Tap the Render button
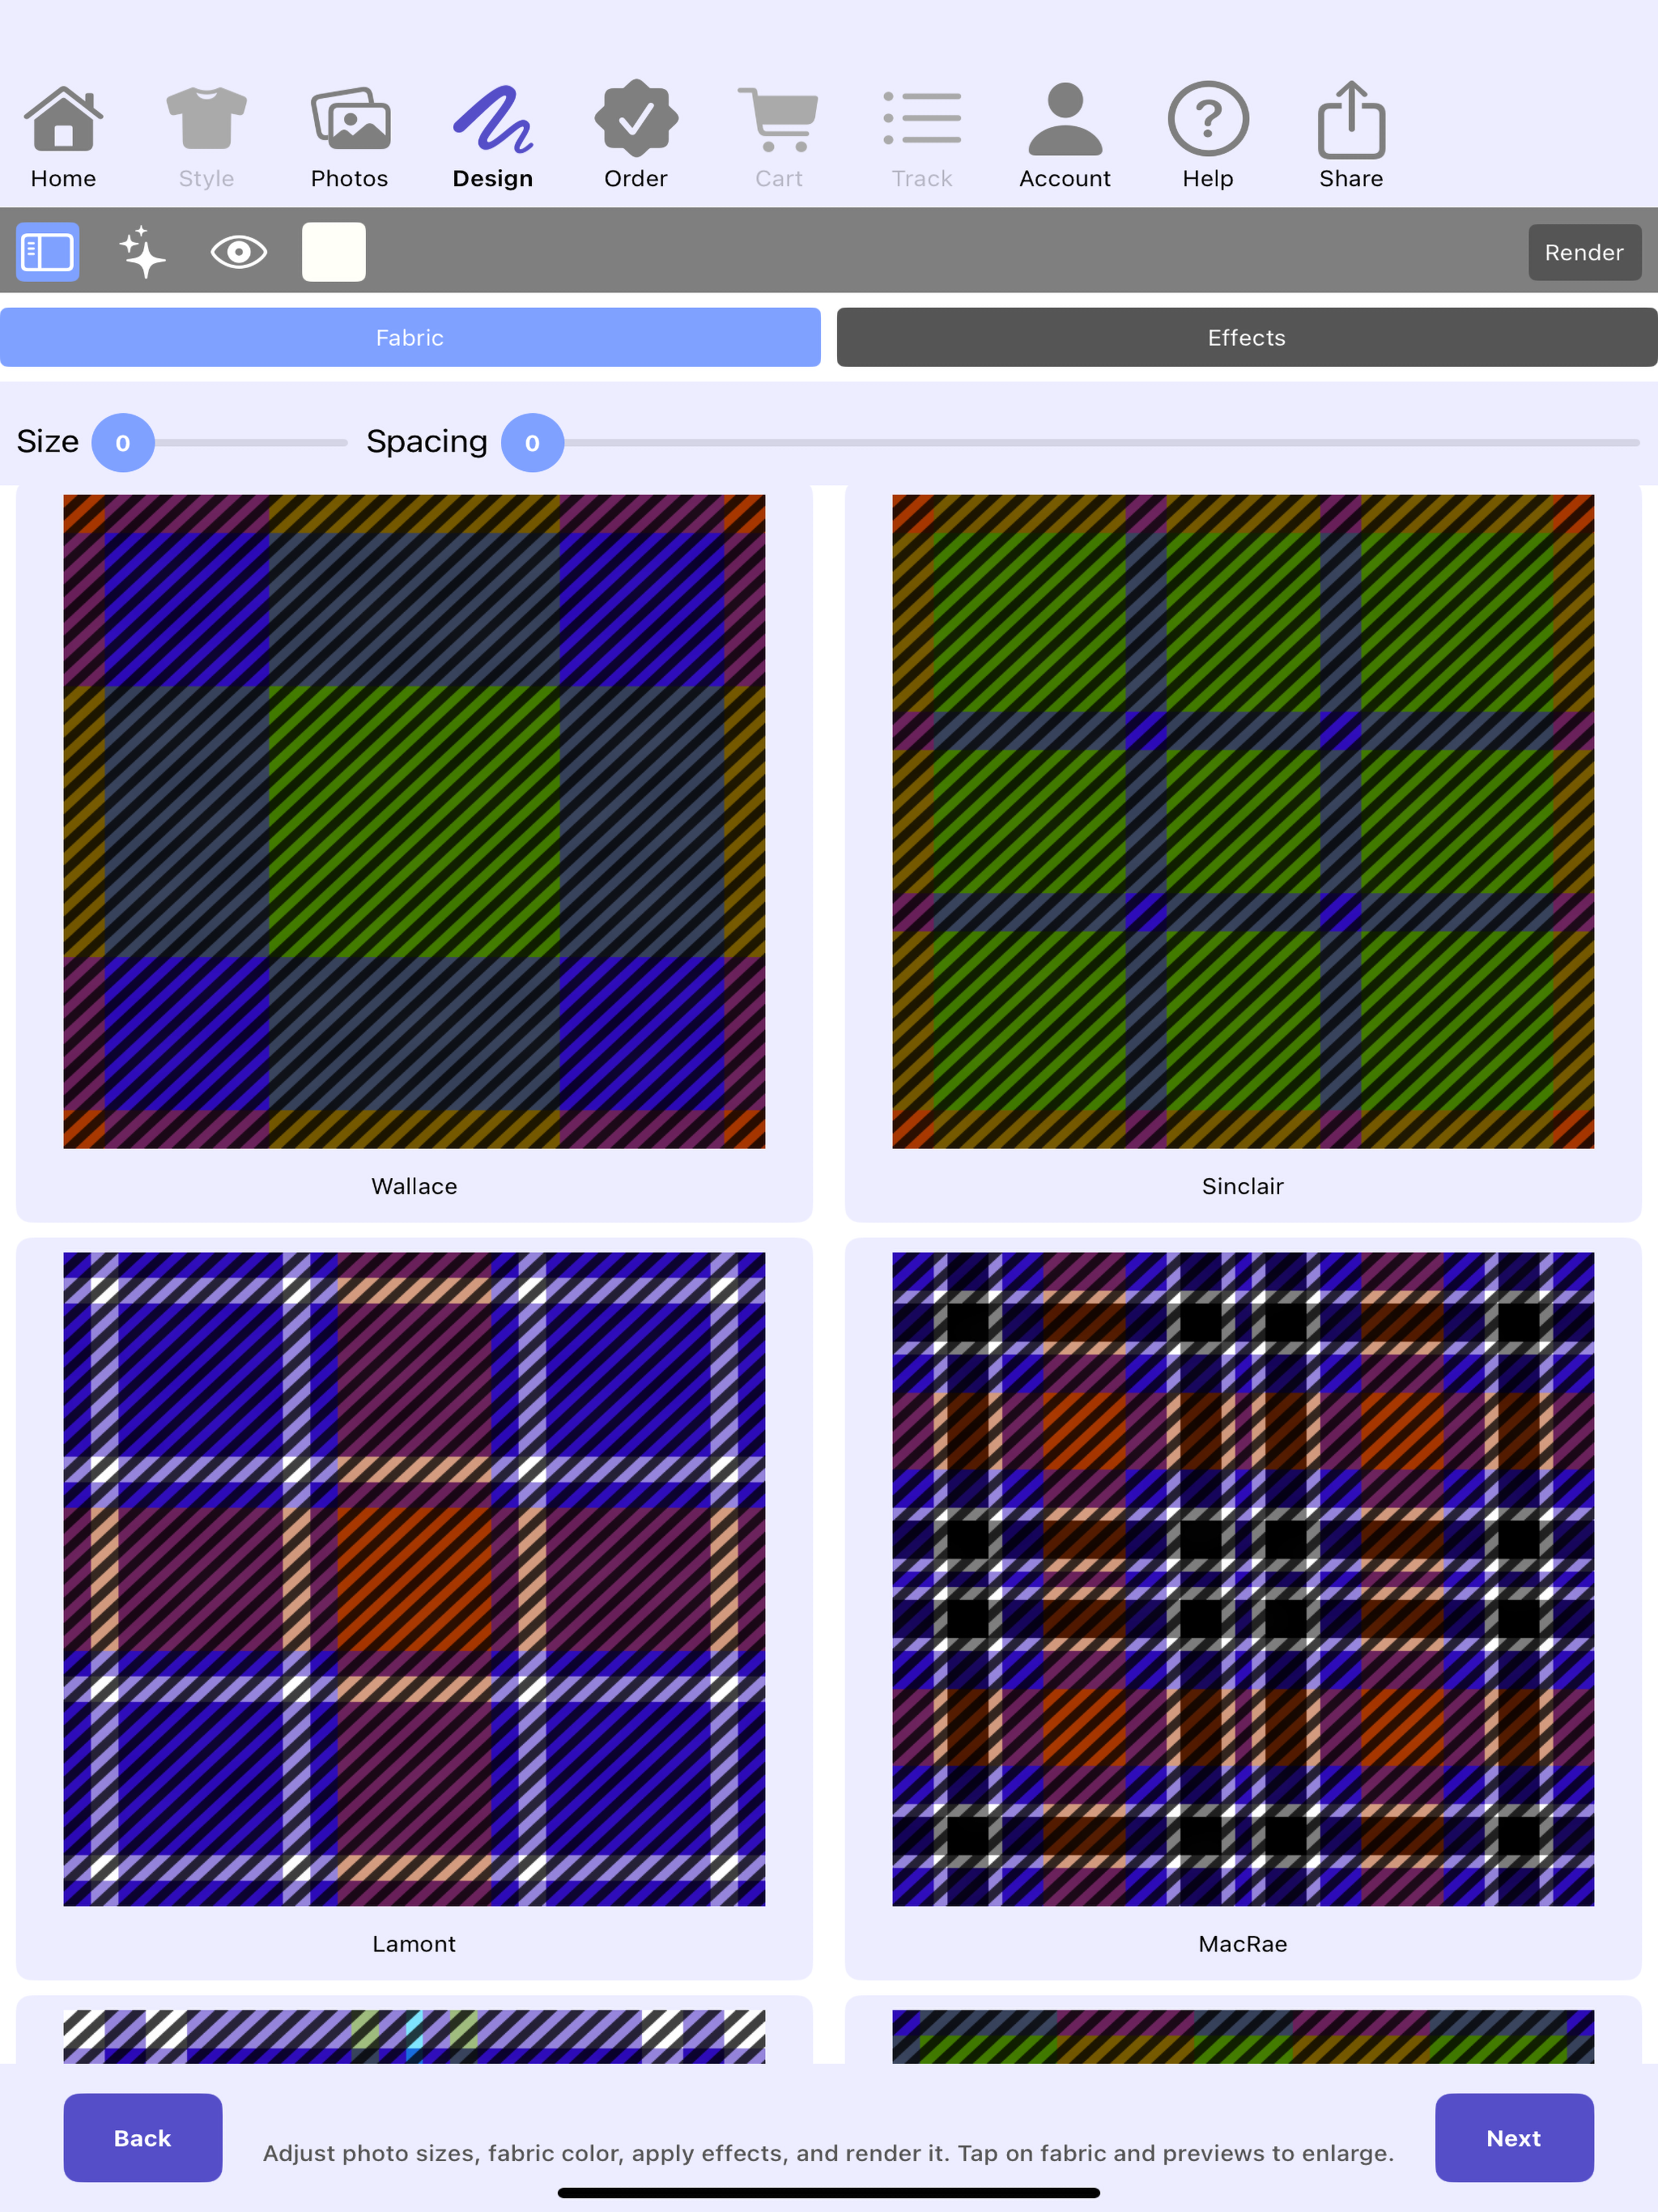The height and width of the screenshot is (2212, 1658). click(1584, 252)
